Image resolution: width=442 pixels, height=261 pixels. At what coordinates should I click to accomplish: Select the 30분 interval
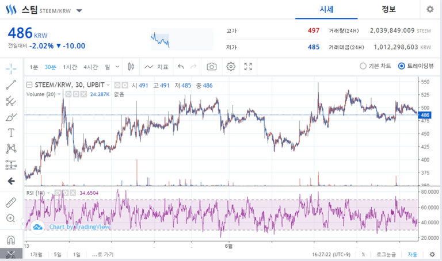[x=50, y=67]
